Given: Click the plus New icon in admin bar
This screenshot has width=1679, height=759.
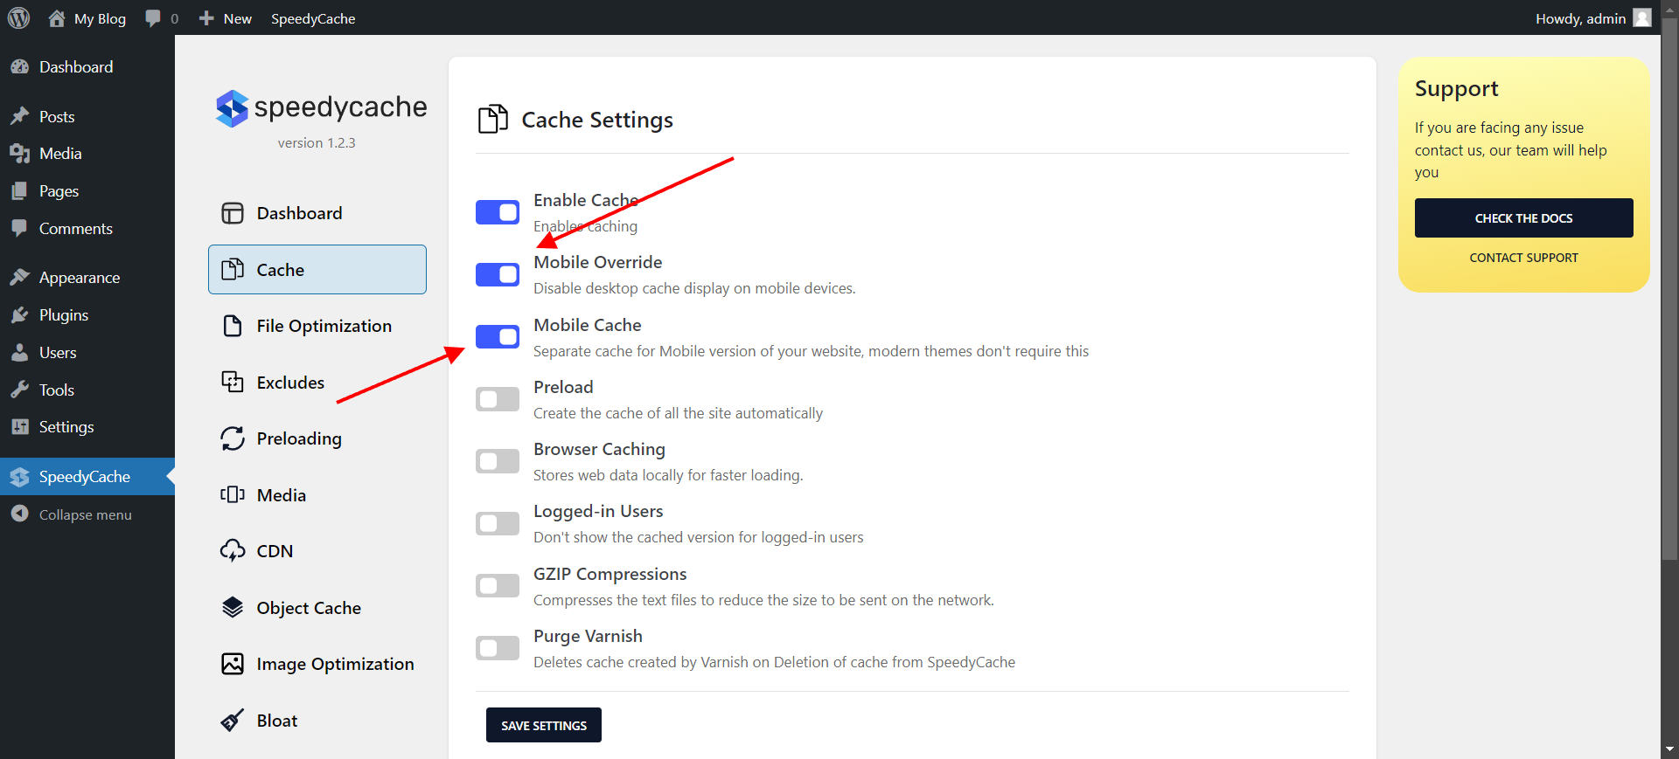Looking at the screenshot, I should point(206,18).
